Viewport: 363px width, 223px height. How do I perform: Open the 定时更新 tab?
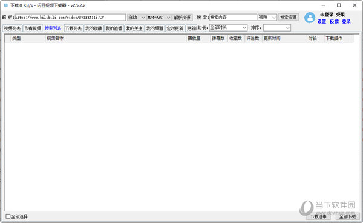click(x=175, y=28)
